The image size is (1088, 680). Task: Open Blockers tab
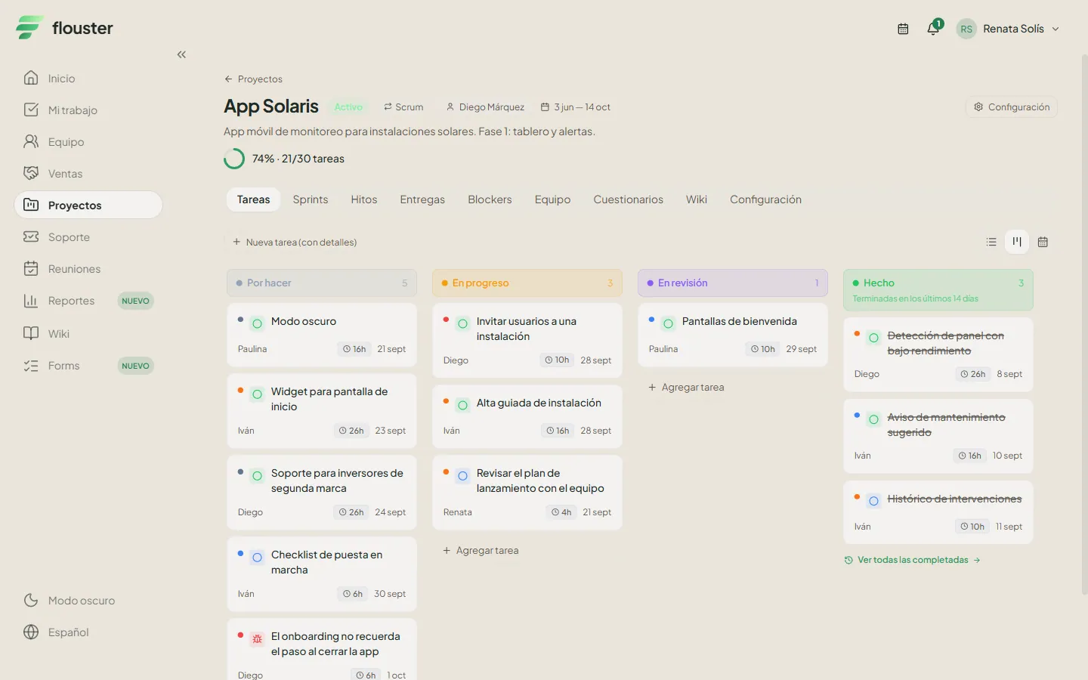[490, 199]
